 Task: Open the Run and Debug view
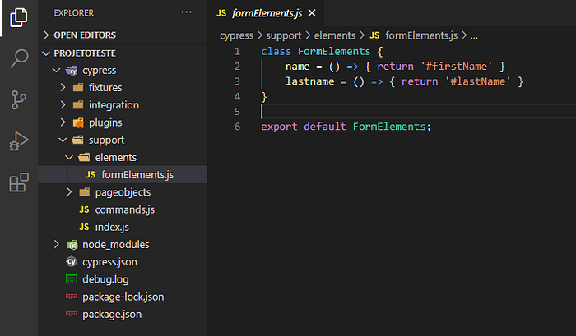point(19,140)
